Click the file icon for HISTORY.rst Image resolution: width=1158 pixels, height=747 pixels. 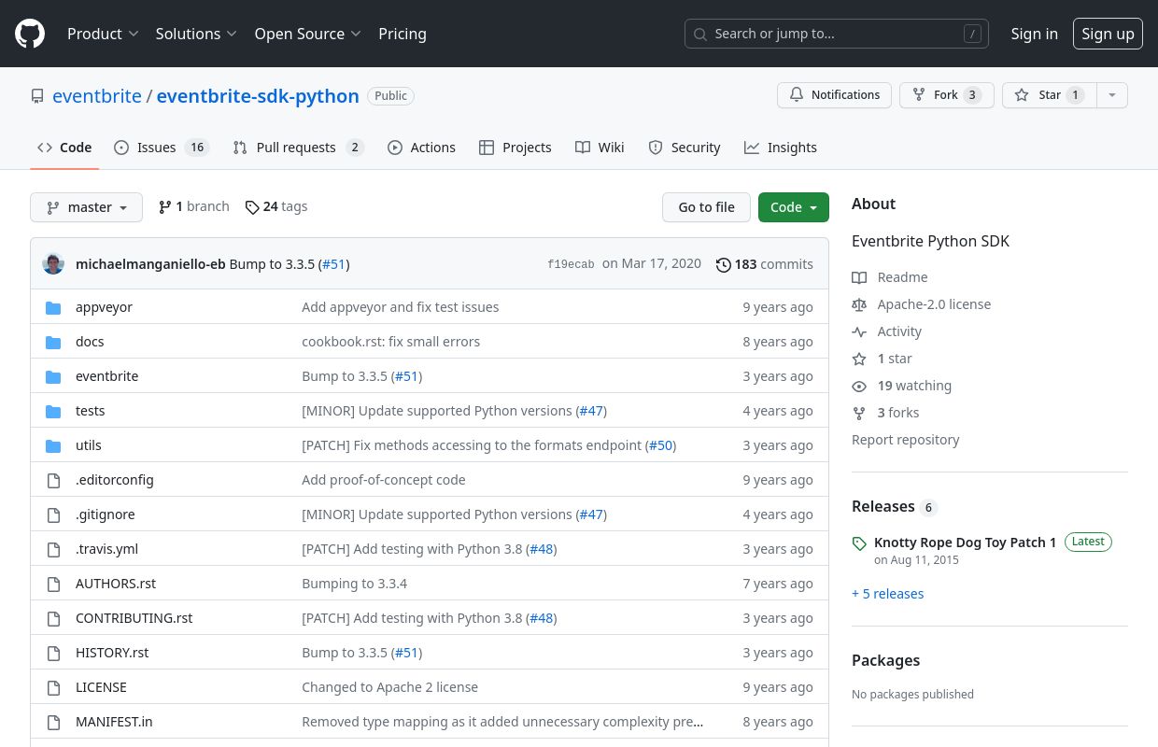[x=53, y=653]
